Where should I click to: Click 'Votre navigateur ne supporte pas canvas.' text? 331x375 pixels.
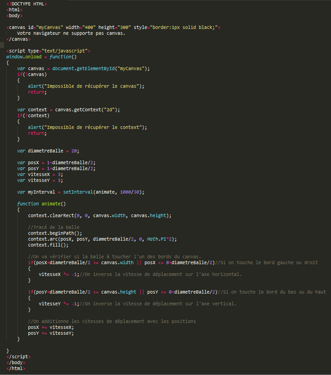(x=71, y=33)
